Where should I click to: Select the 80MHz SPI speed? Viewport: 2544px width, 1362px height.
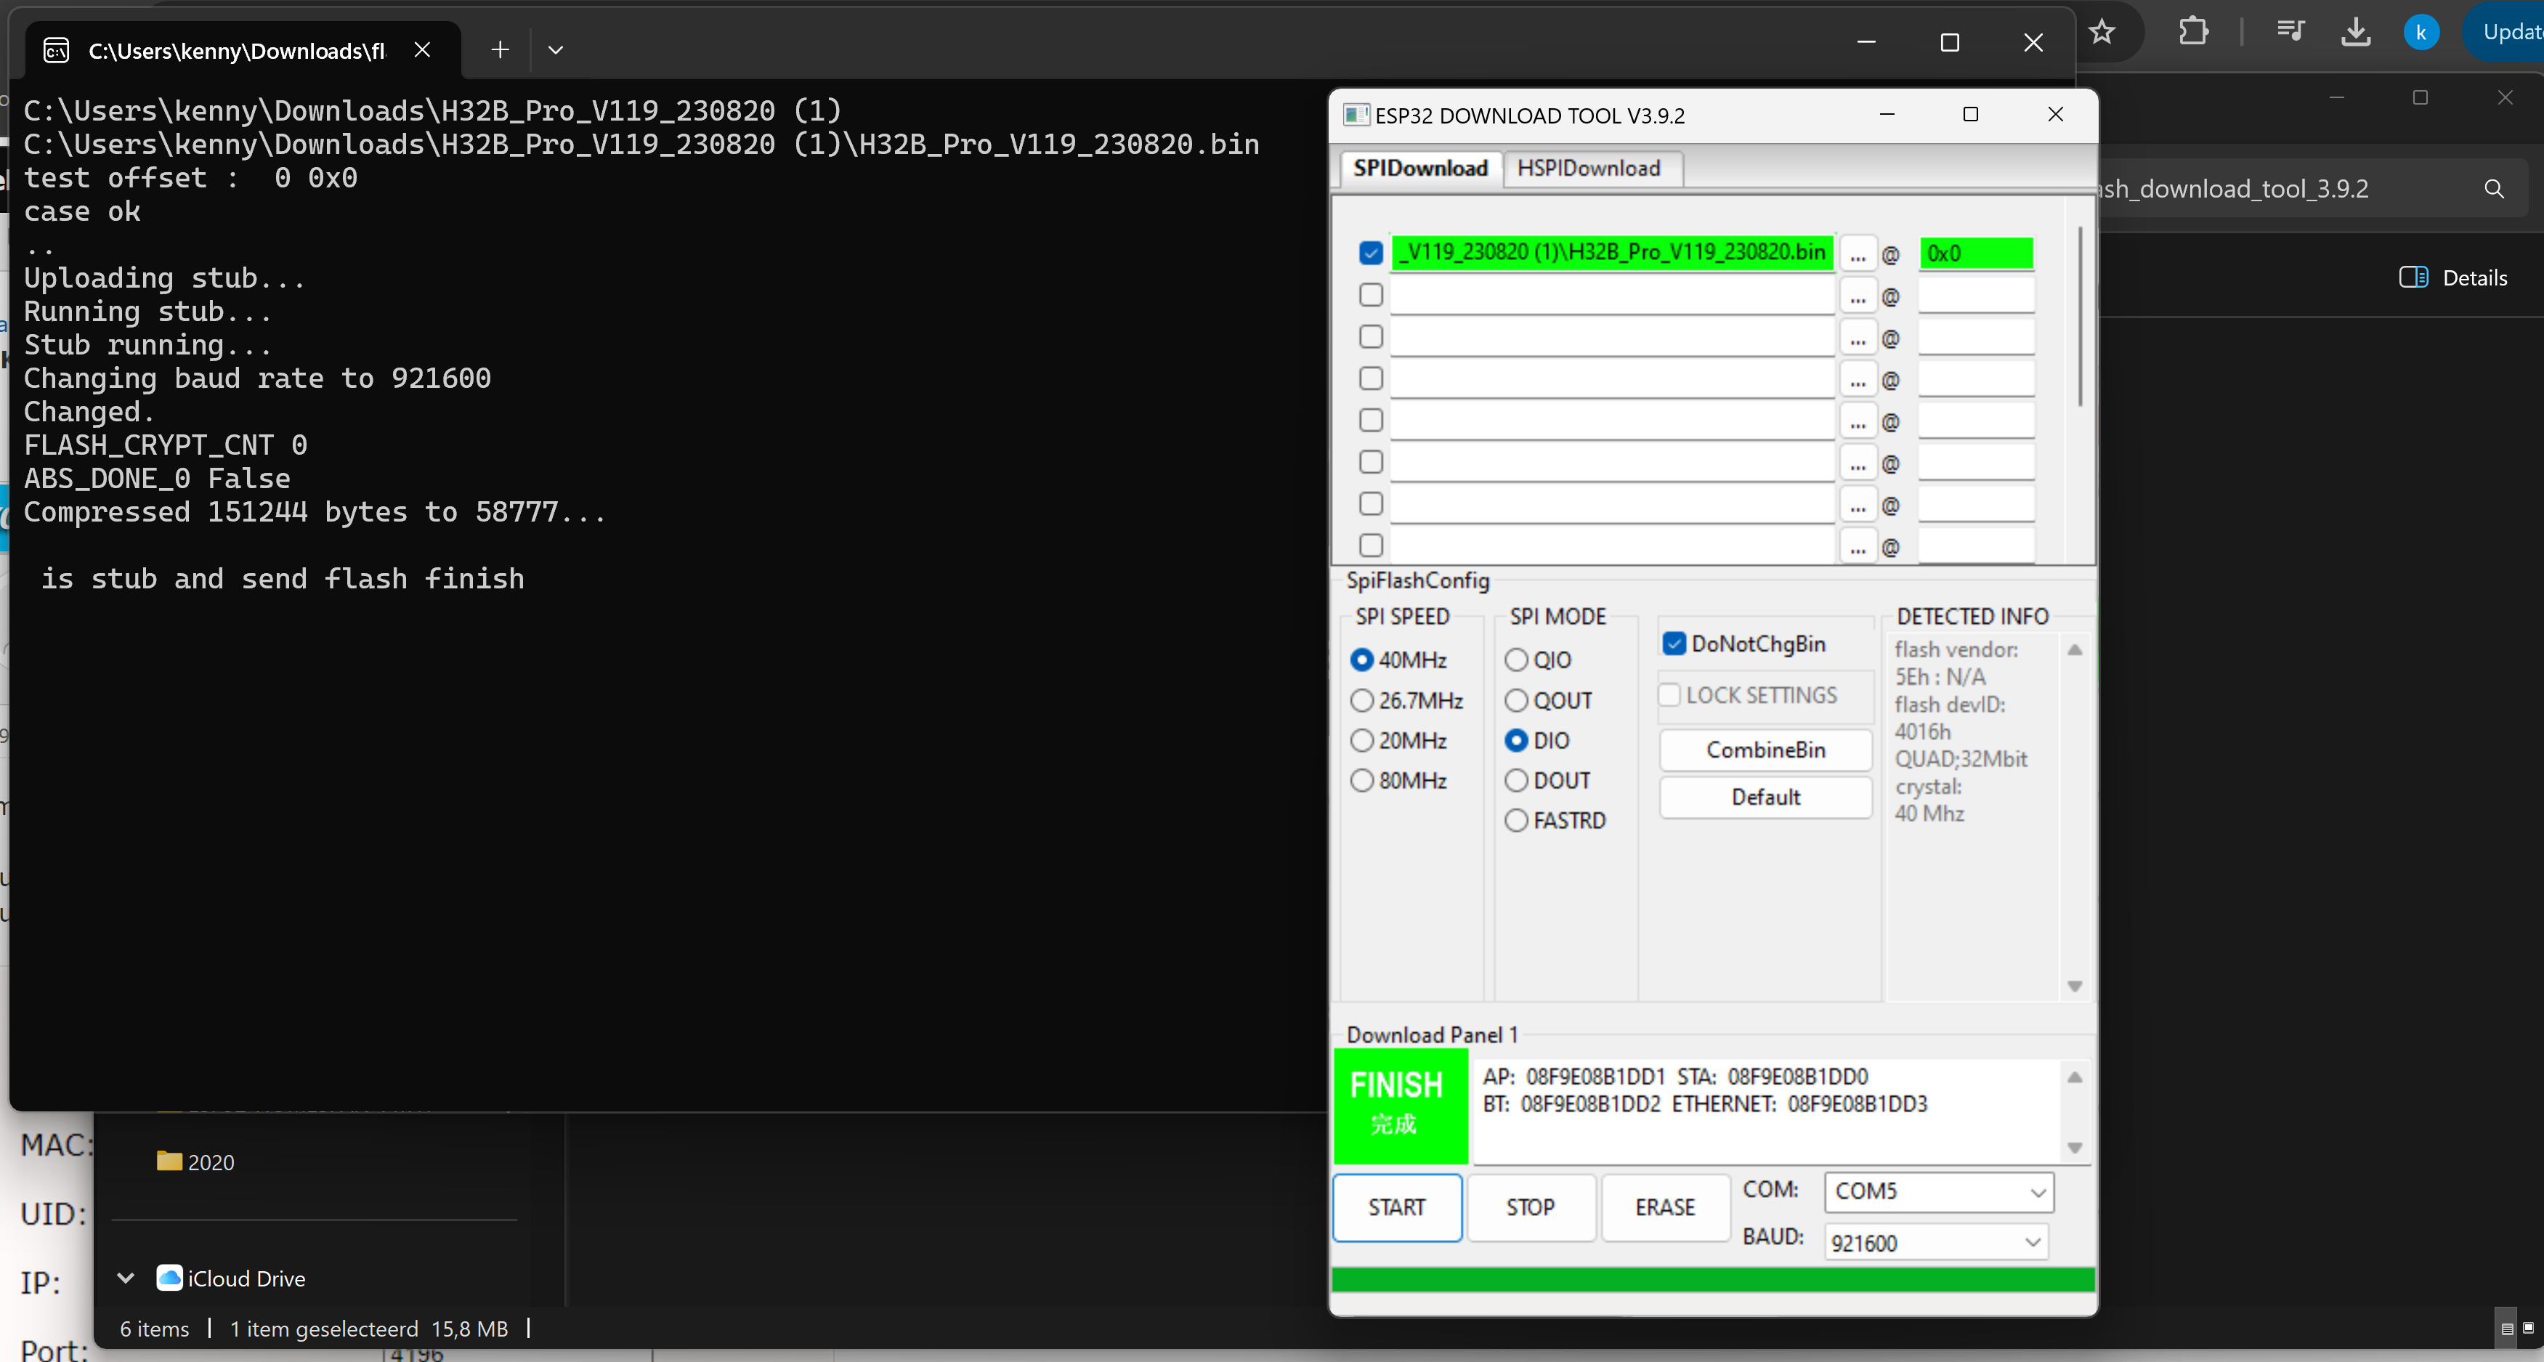point(1363,780)
